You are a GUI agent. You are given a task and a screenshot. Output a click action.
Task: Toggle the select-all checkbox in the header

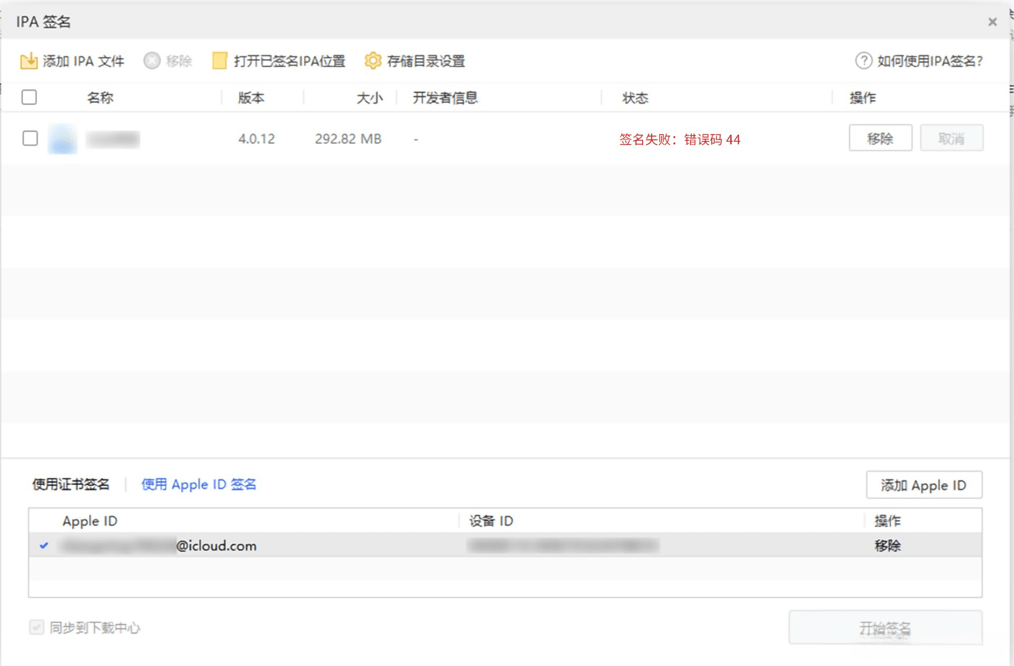point(30,97)
